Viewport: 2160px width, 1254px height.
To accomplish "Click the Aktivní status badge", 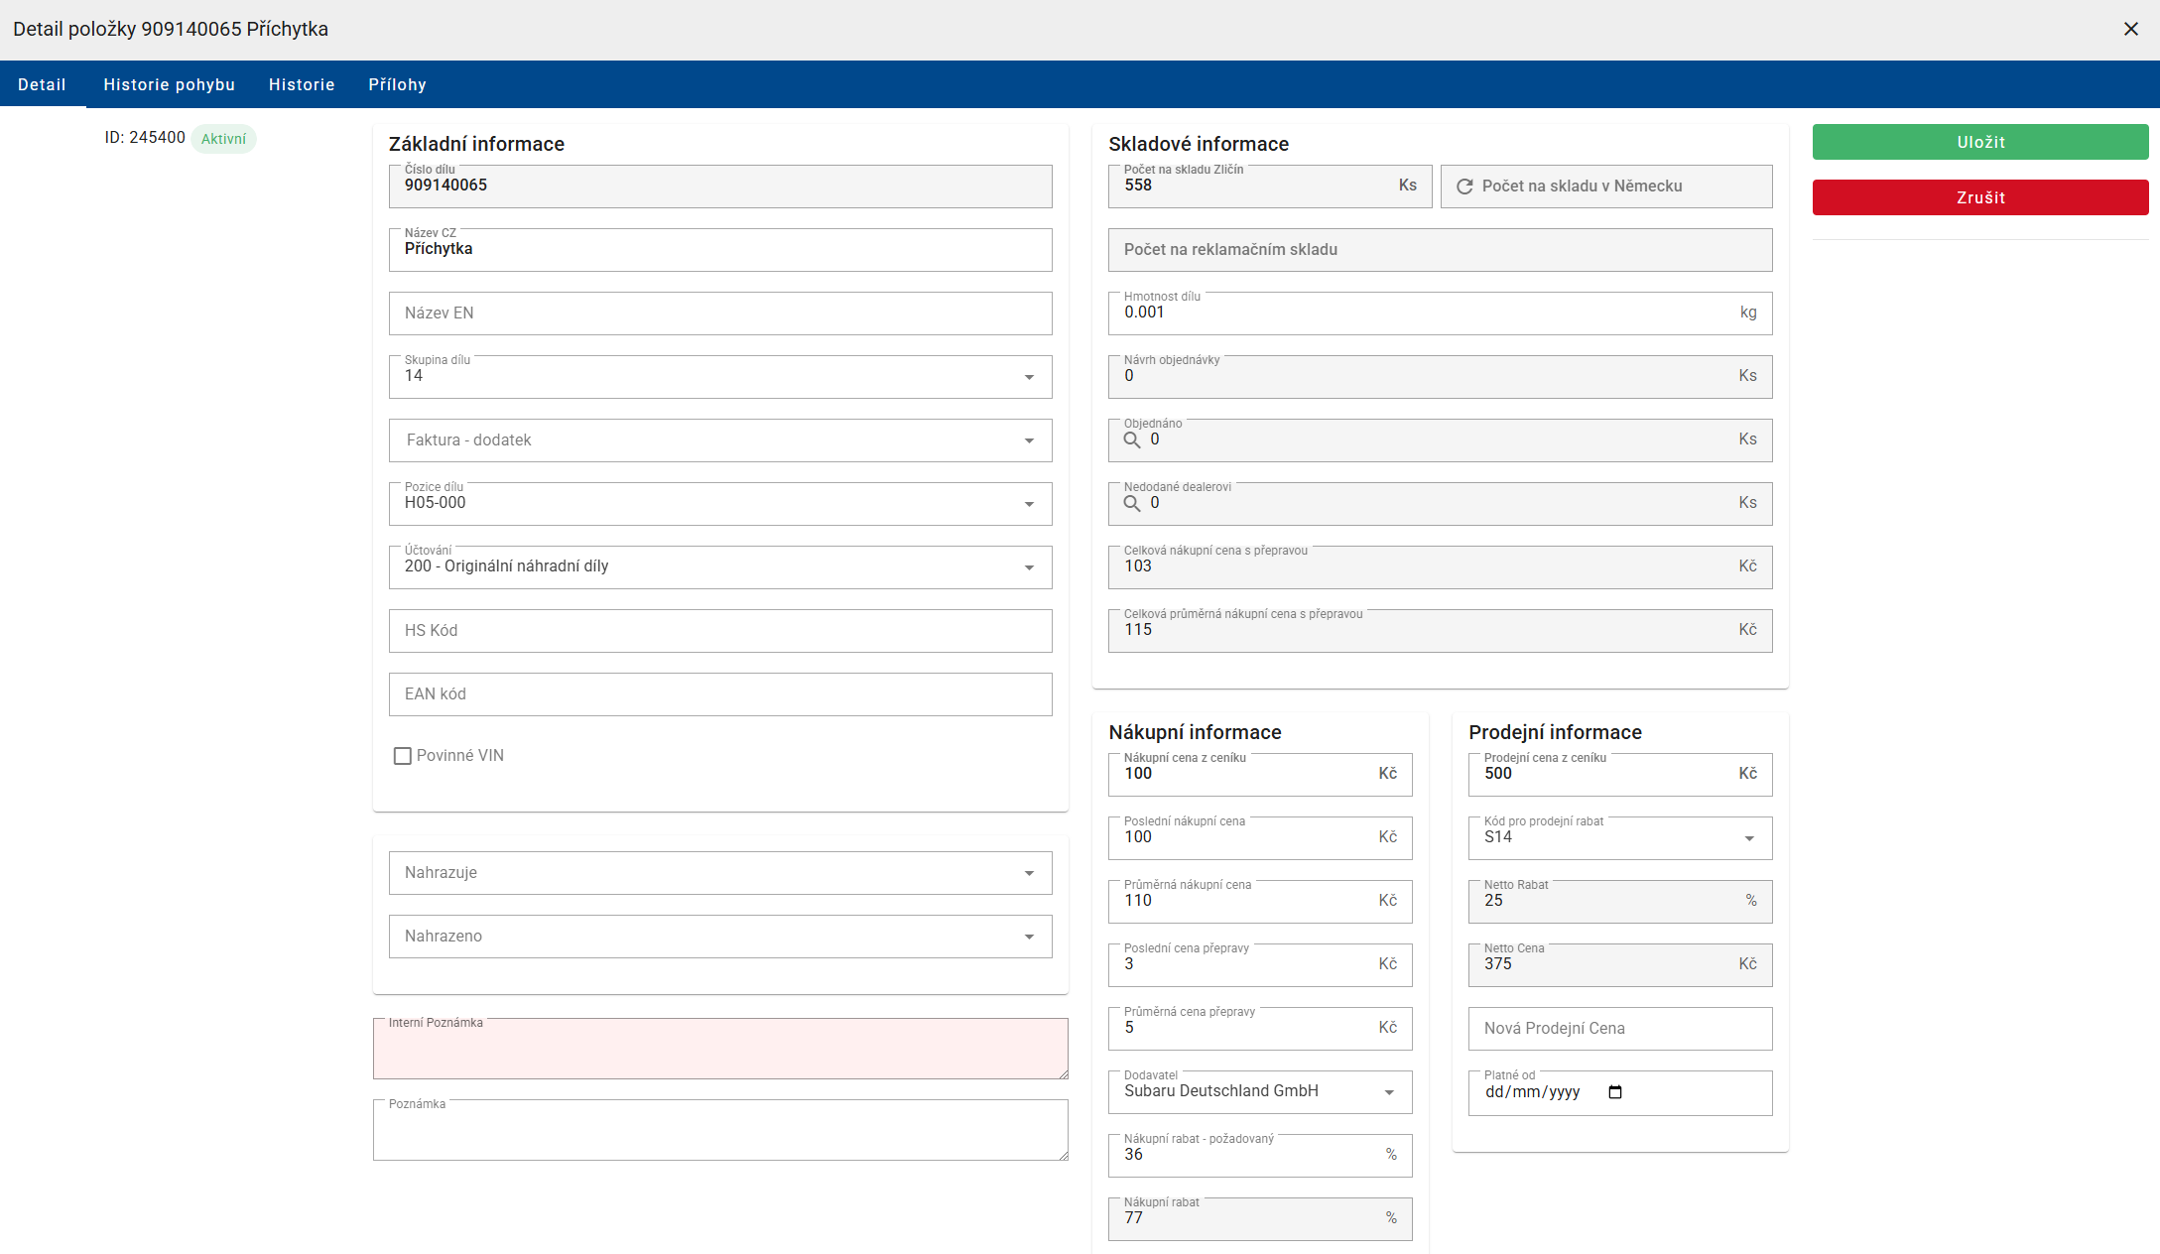I will [223, 139].
